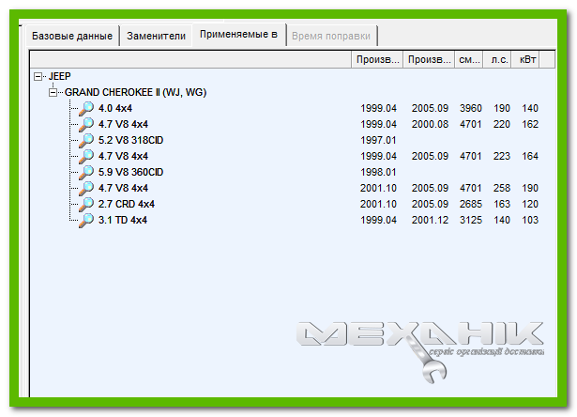
Task: Click magnifier icon of 4.7 V8 4x4, 220 hp
Action: 86,124
